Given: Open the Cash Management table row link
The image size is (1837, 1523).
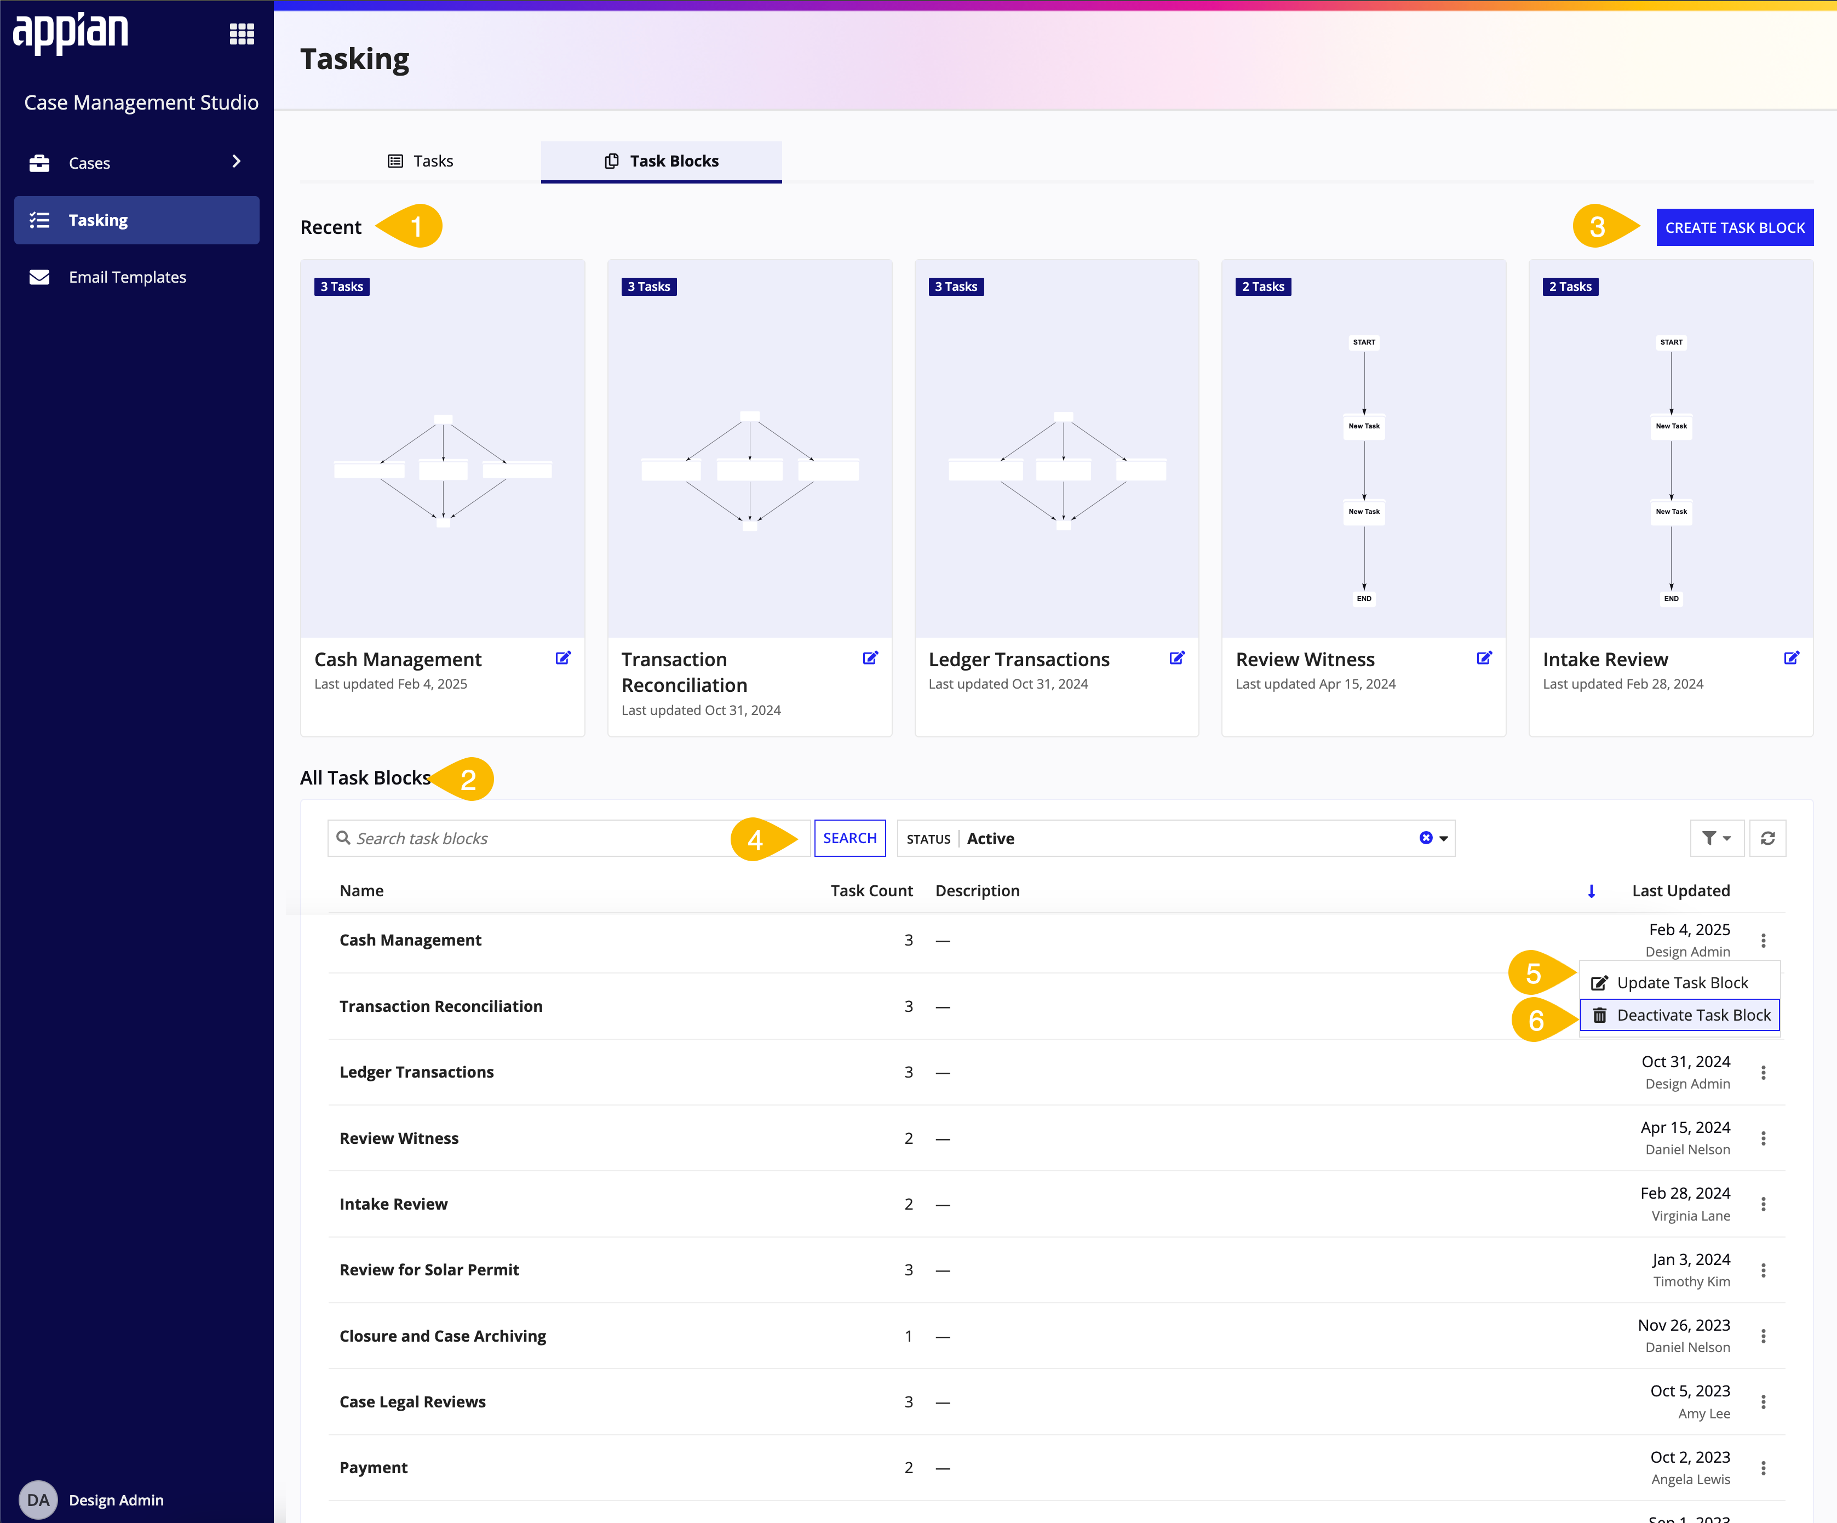Looking at the screenshot, I should click(410, 941).
